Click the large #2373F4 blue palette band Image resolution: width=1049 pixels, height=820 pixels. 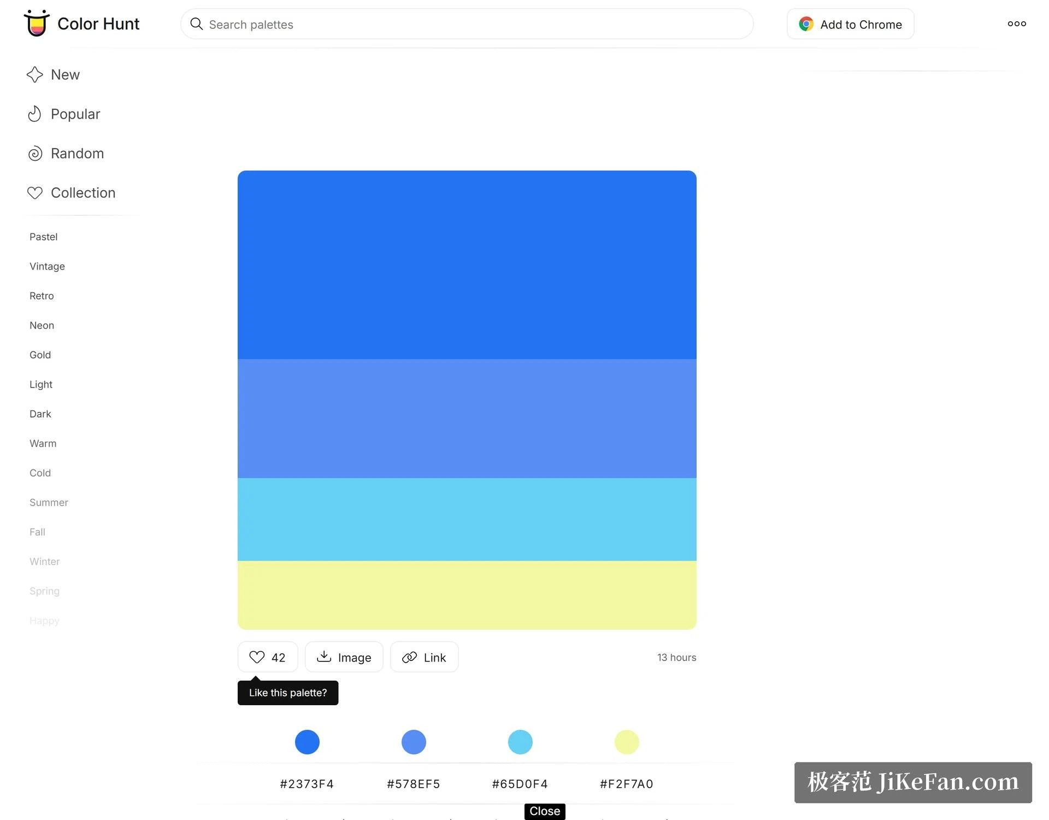pos(467,265)
